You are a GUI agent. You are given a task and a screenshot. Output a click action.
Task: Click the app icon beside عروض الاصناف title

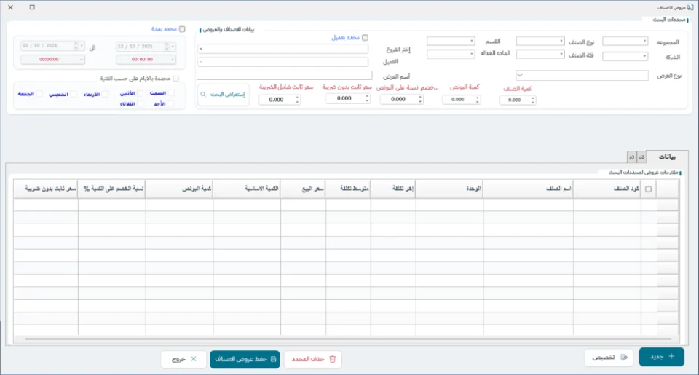tap(690, 7)
